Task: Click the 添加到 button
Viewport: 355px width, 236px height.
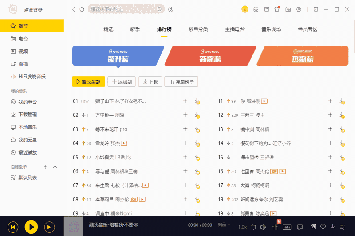Action: 122,81
